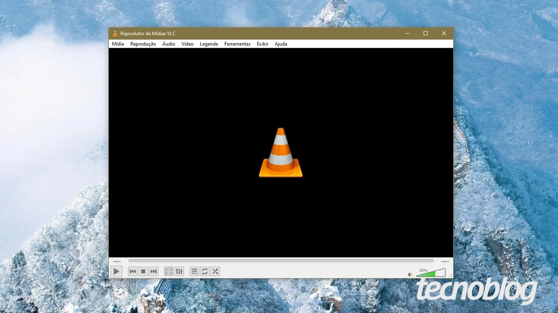
Task: Open extended settings equalizer icon
Action: (x=179, y=271)
